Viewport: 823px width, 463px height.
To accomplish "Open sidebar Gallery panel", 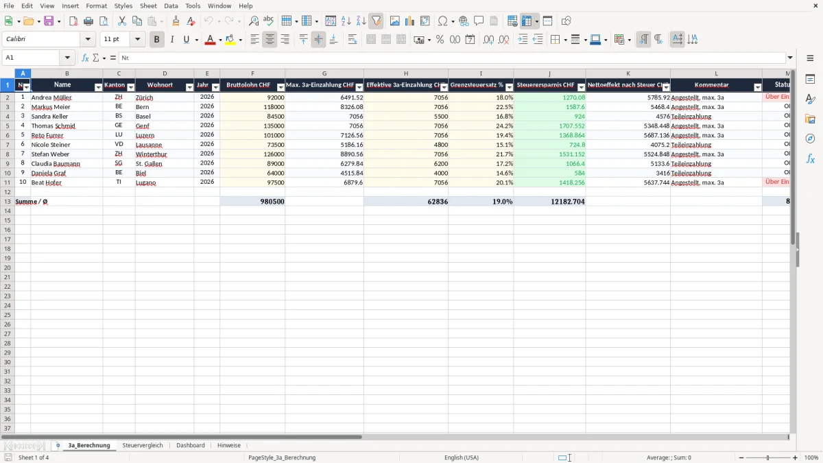I will point(810,119).
